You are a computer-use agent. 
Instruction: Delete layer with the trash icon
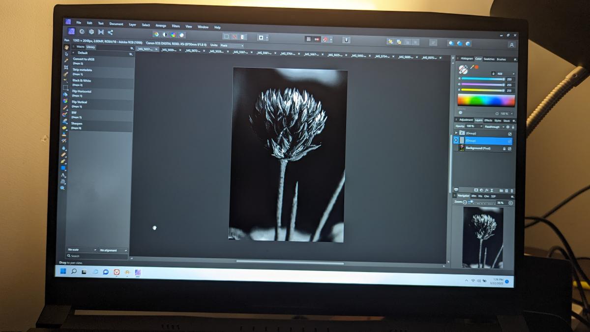coord(512,190)
